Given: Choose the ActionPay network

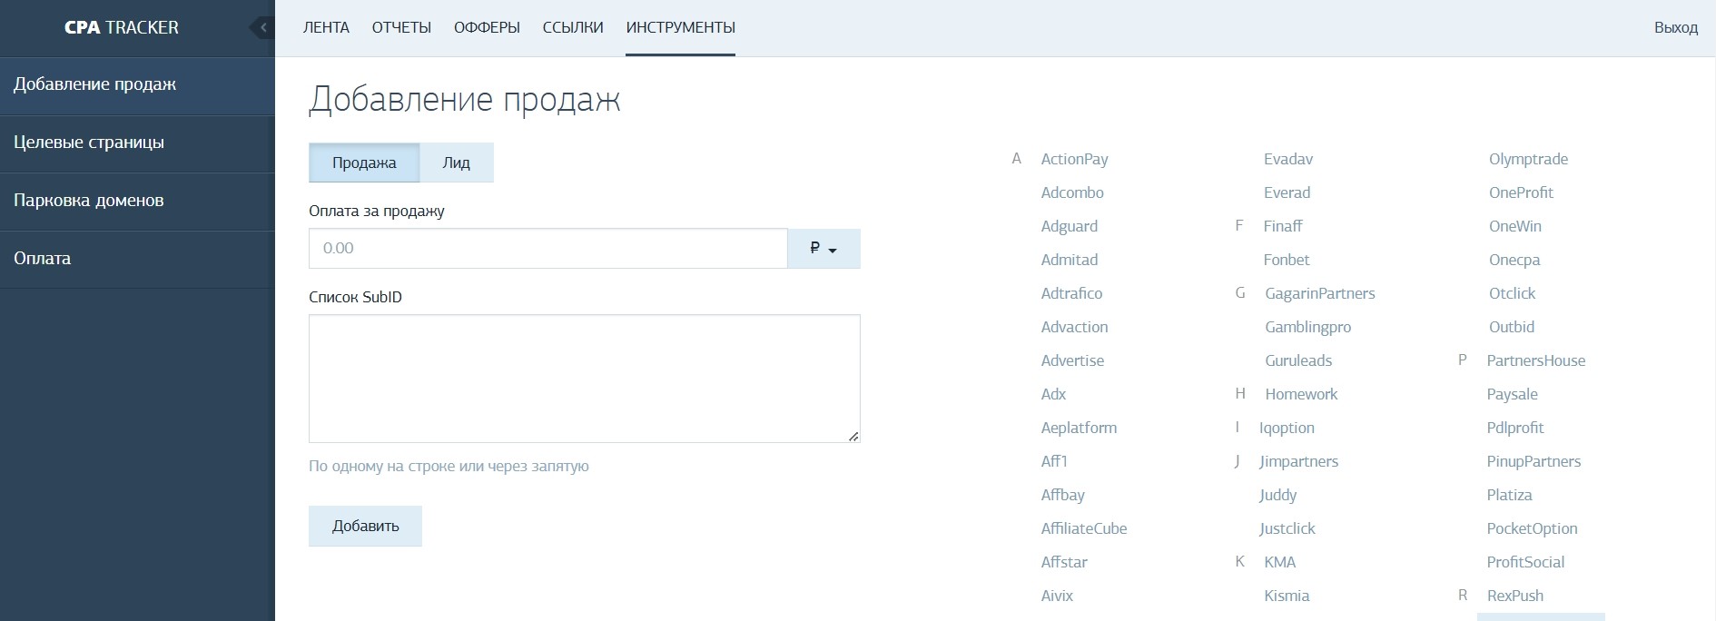Looking at the screenshot, I should tap(1074, 159).
